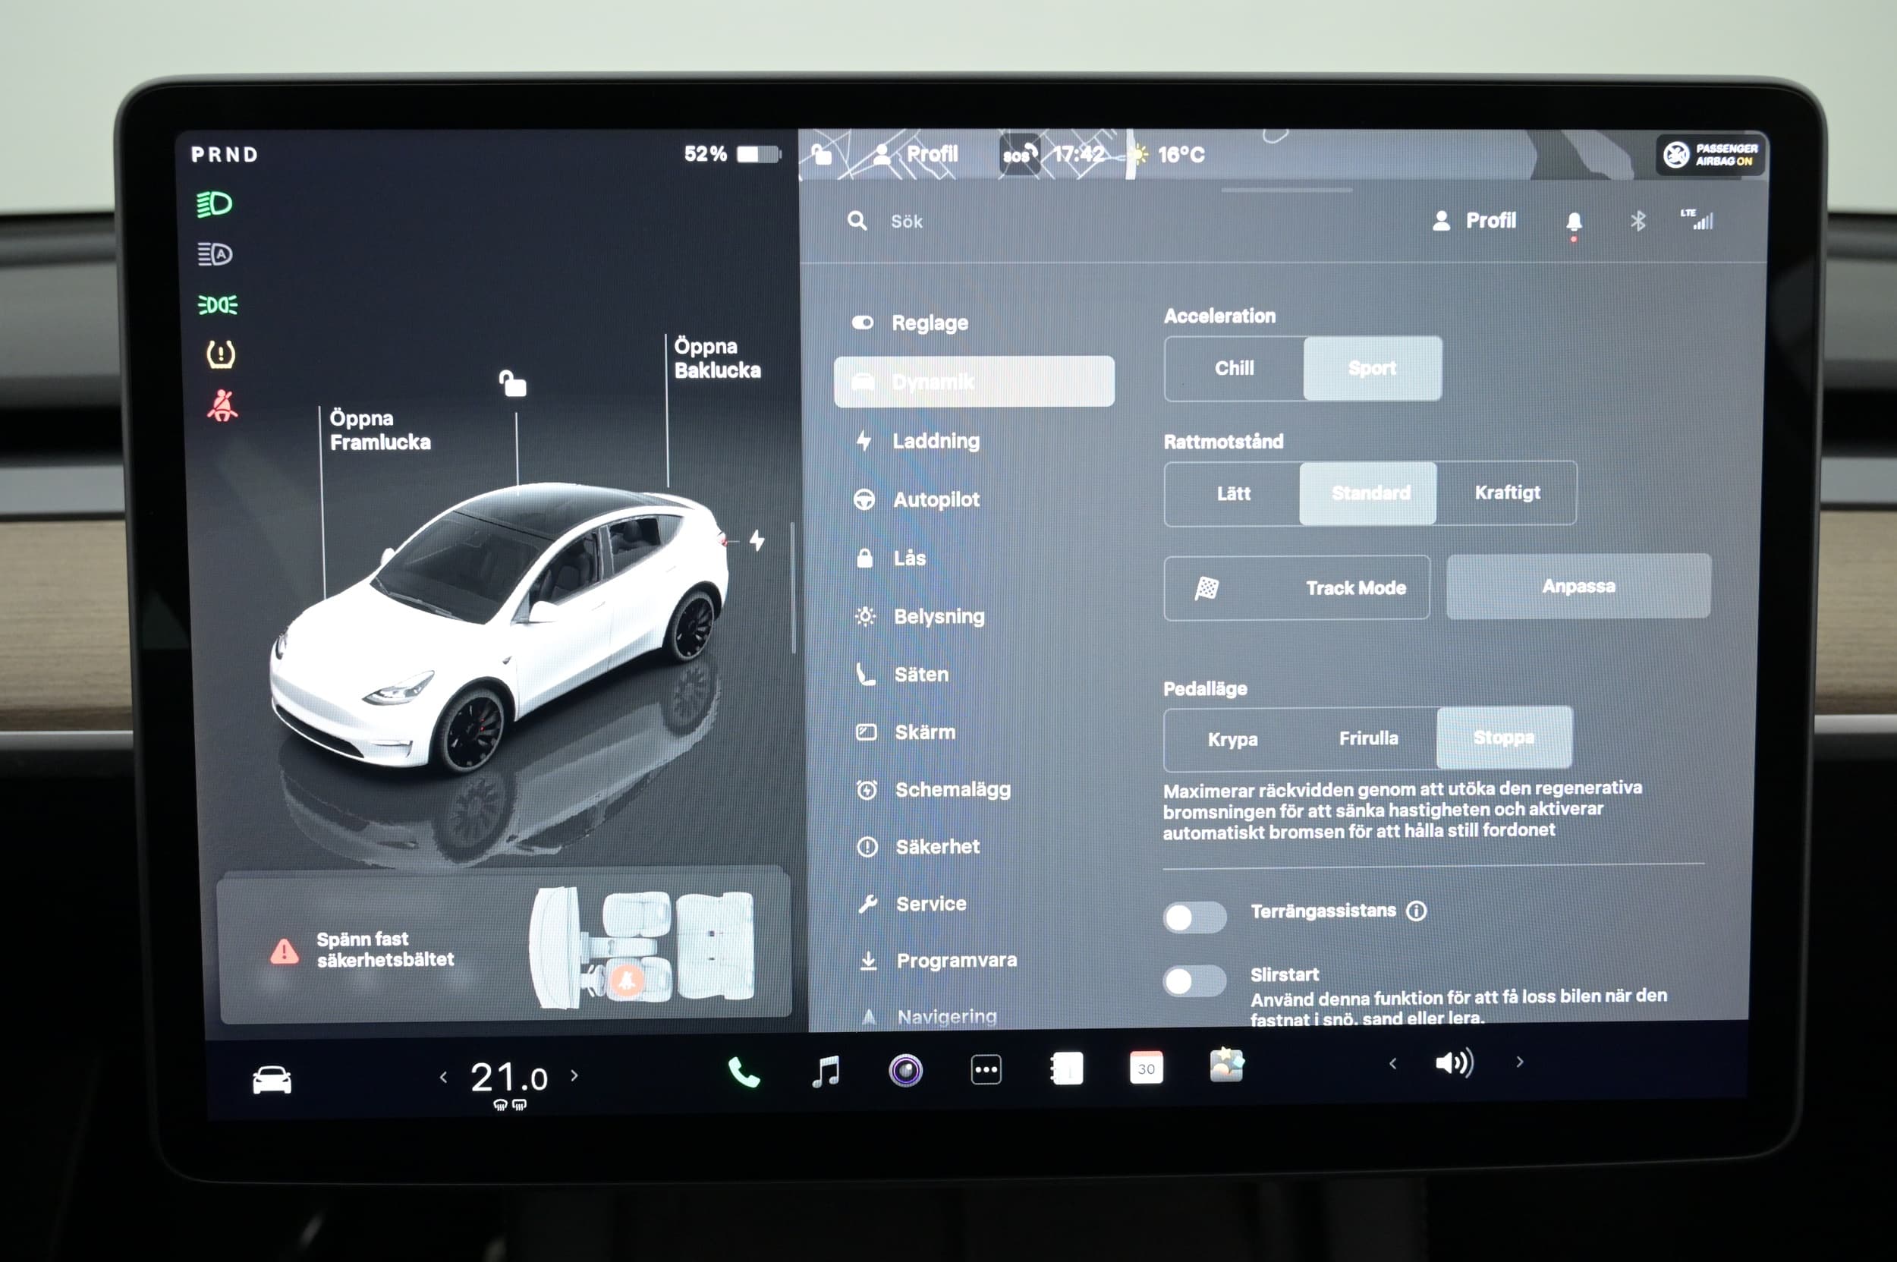Open Profil in the top status bar
This screenshot has height=1262, width=1897.
coord(916,154)
